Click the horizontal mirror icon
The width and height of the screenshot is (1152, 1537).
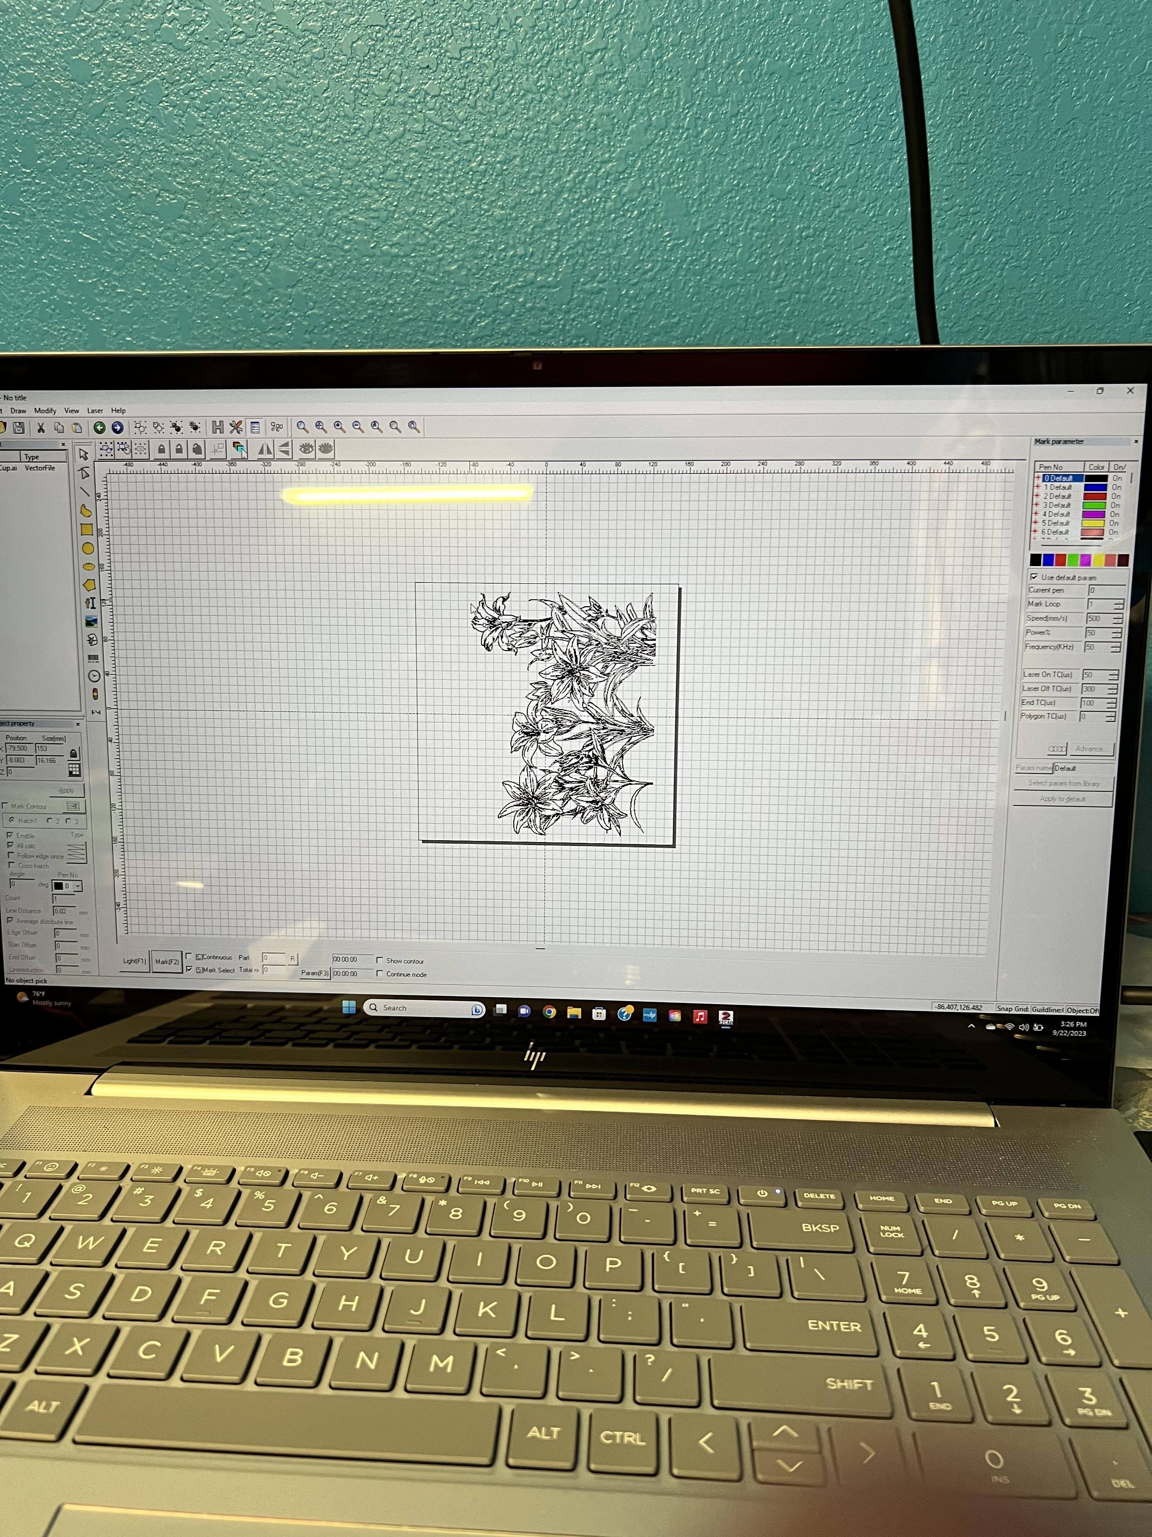pyautogui.click(x=265, y=449)
